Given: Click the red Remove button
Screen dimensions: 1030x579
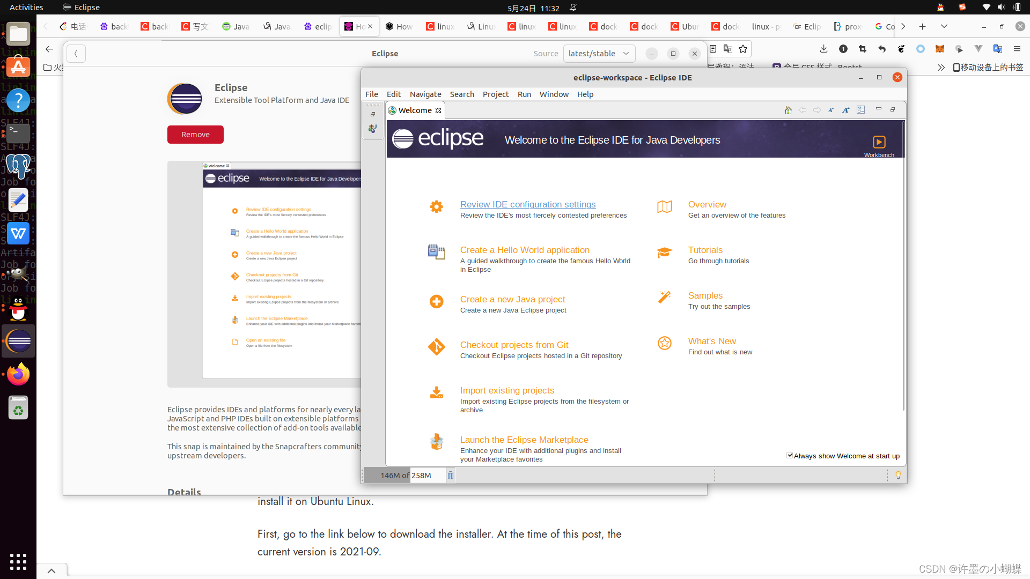Looking at the screenshot, I should tap(195, 135).
